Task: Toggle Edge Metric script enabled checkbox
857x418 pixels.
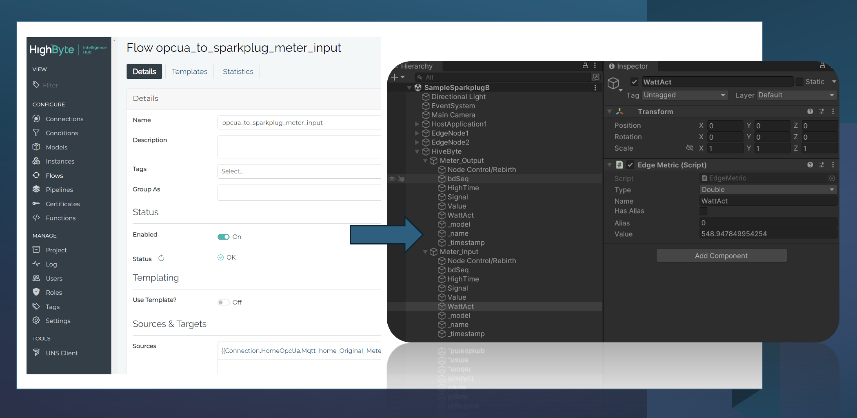Action: click(631, 165)
